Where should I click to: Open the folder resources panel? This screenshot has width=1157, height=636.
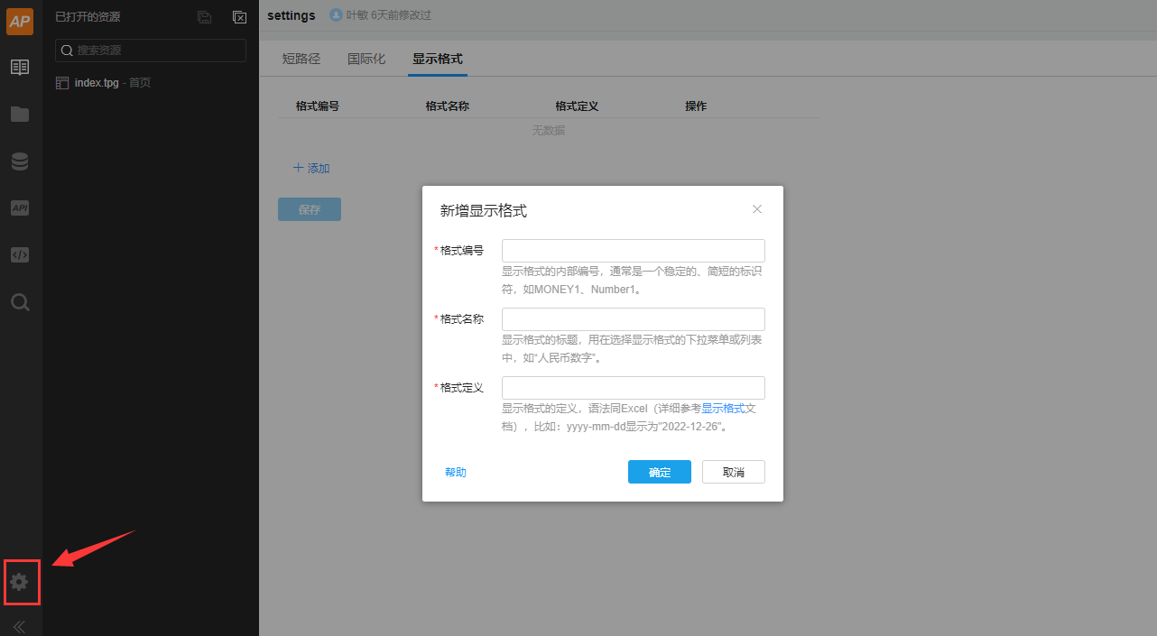coord(20,114)
